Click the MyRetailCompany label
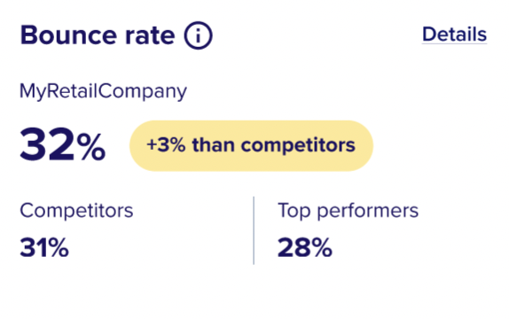The height and width of the screenshot is (319, 509). (103, 91)
